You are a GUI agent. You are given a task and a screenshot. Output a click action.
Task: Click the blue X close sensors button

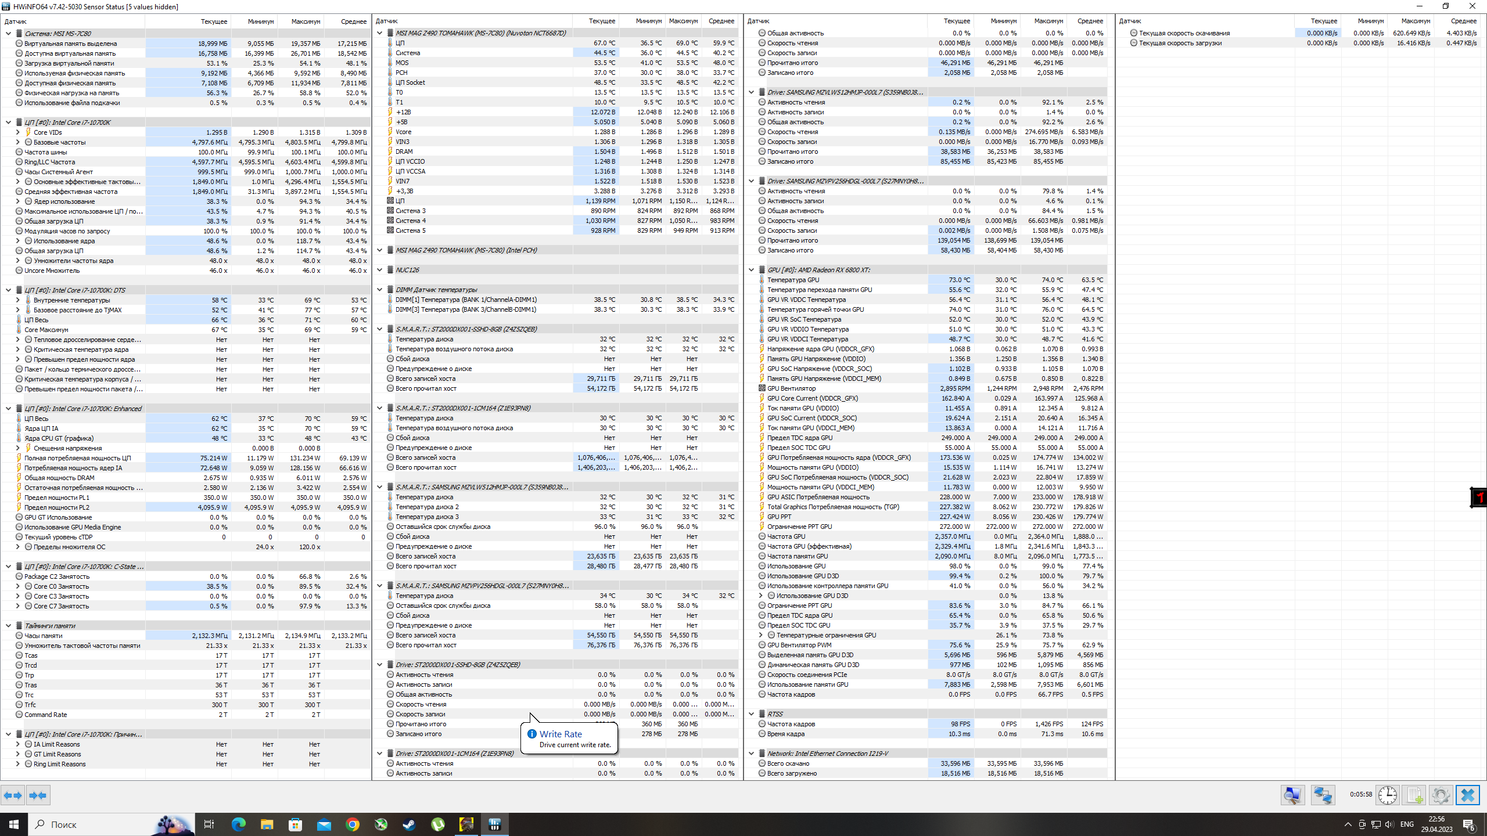point(1468,795)
